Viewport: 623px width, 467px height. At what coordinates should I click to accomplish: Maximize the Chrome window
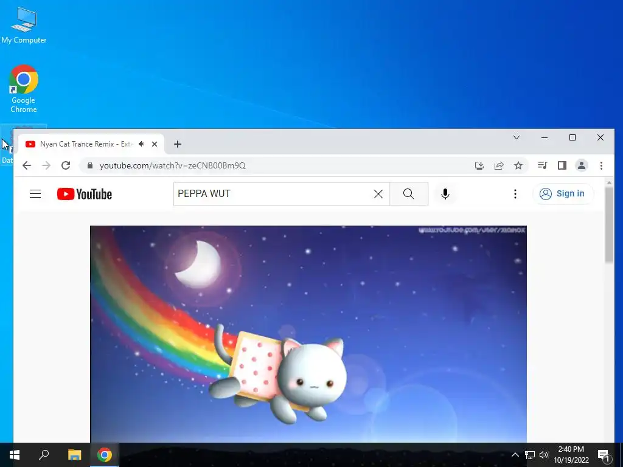[572, 137]
